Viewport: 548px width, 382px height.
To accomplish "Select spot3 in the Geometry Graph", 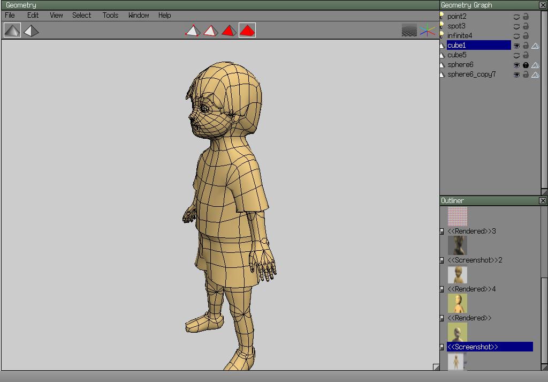I will click(456, 26).
